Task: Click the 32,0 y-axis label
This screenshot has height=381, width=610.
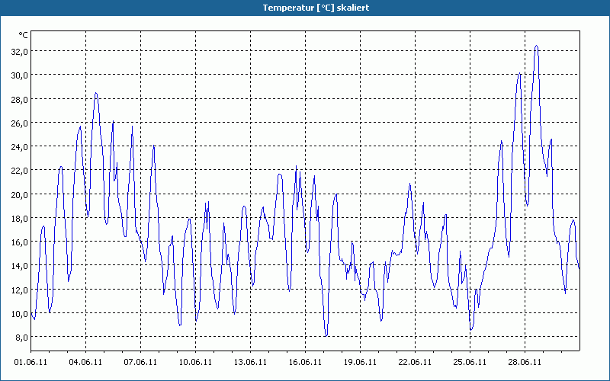Action: click(20, 51)
